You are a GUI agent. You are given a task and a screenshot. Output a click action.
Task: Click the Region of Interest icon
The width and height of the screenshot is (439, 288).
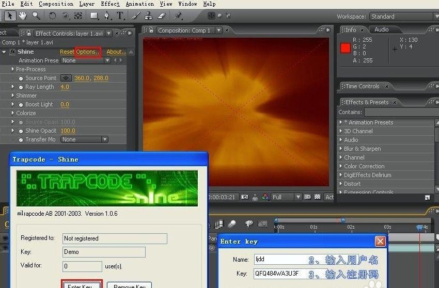(x=307, y=197)
